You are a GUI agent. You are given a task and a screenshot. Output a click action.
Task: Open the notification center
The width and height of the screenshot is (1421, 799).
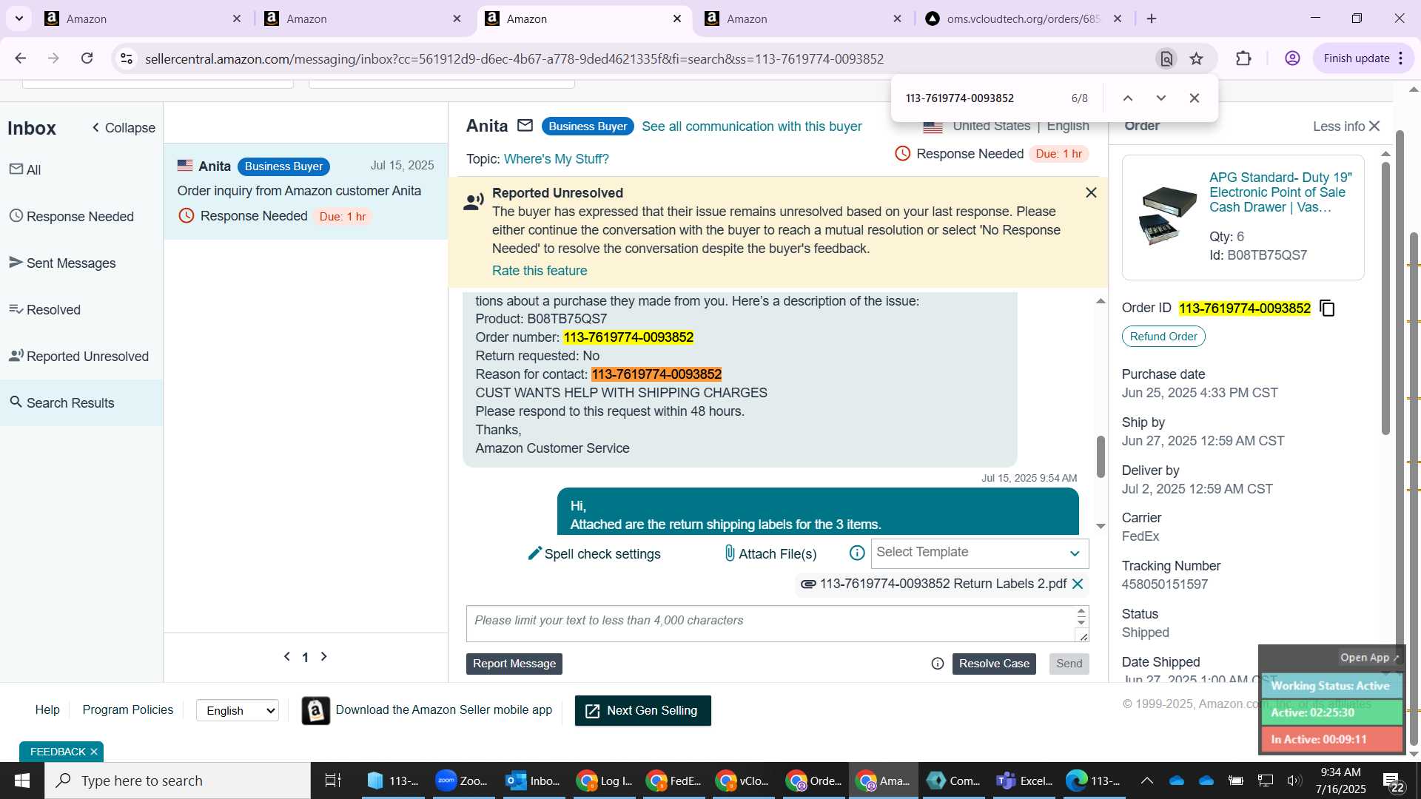(1394, 781)
